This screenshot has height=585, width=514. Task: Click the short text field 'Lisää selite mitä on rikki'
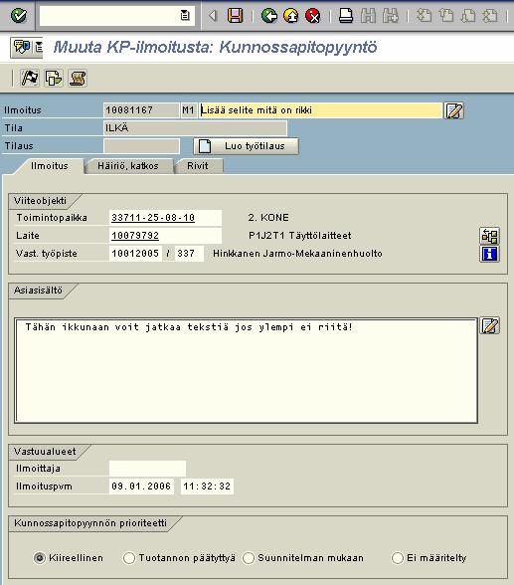[320, 110]
